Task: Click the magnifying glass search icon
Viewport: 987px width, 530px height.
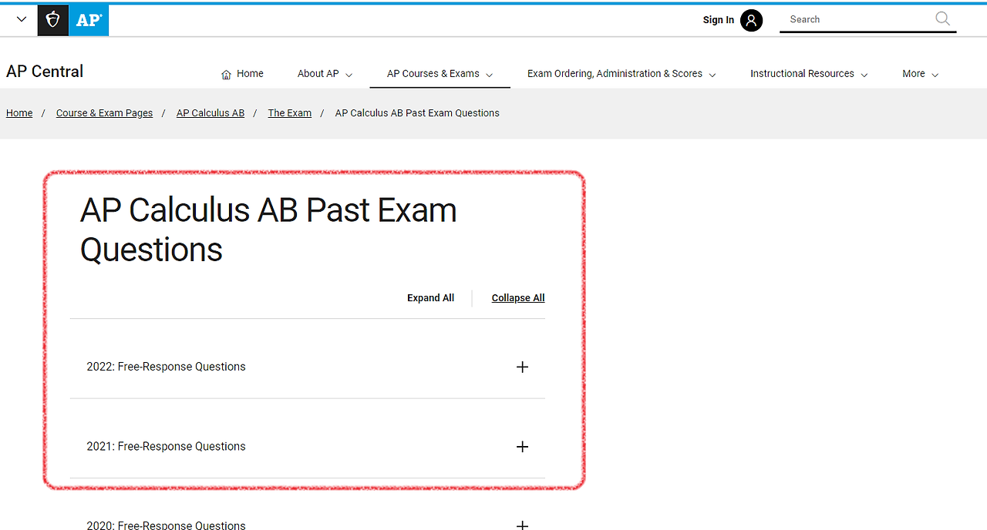Action: 942,18
